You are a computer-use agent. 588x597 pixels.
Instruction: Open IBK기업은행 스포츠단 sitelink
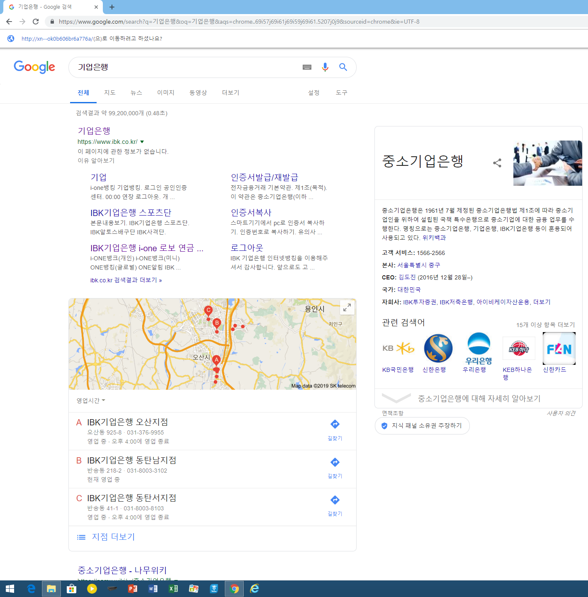[131, 213]
